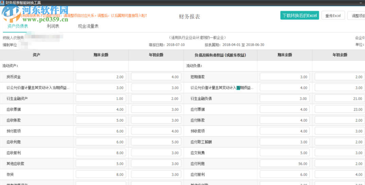365x185 pixels.
Task: Switch to the 资产负债表 tab
Action: [18, 26]
